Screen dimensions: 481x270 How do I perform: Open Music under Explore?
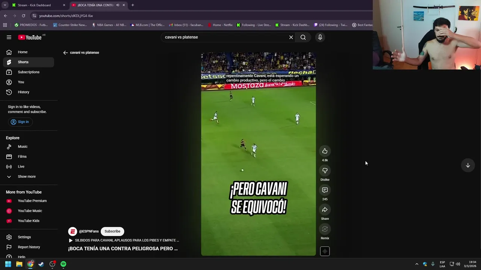click(x=29, y=147)
